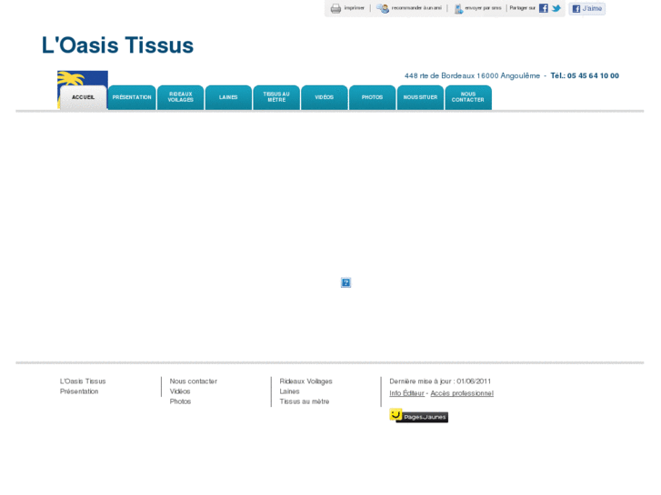Open the Vidéos tab
661x495 pixels.
[325, 97]
